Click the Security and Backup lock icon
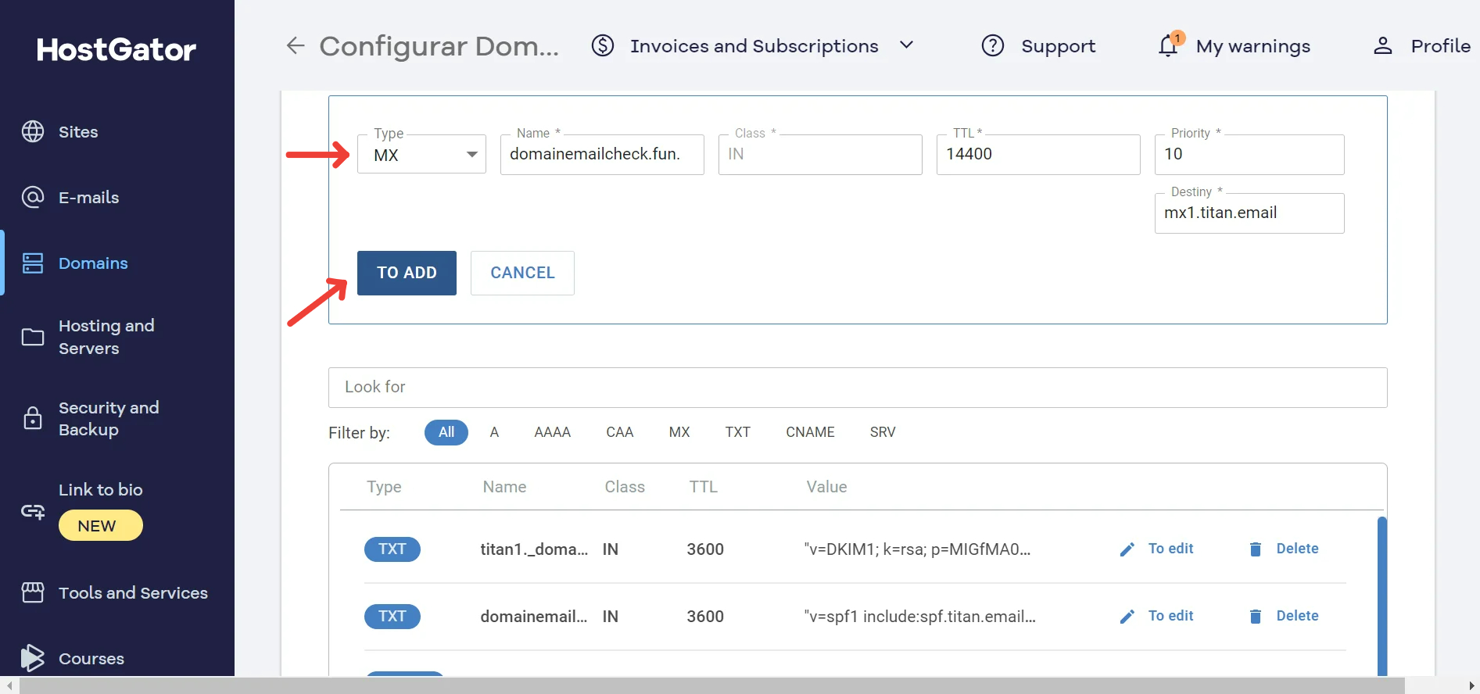The height and width of the screenshot is (694, 1480). point(33,418)
